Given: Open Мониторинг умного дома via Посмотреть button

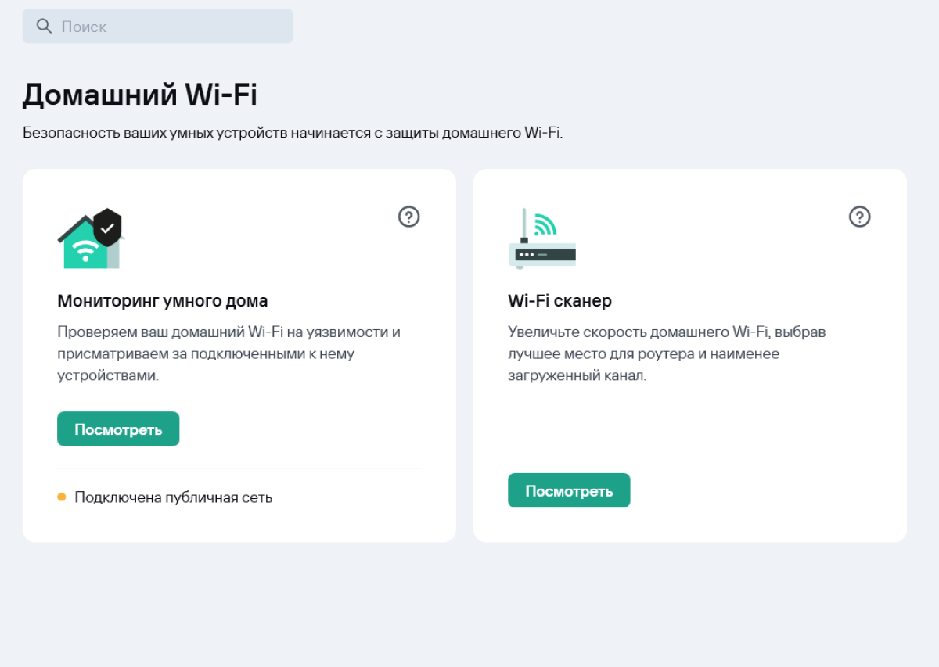Looking at the screenshot, I should (118, 429).
